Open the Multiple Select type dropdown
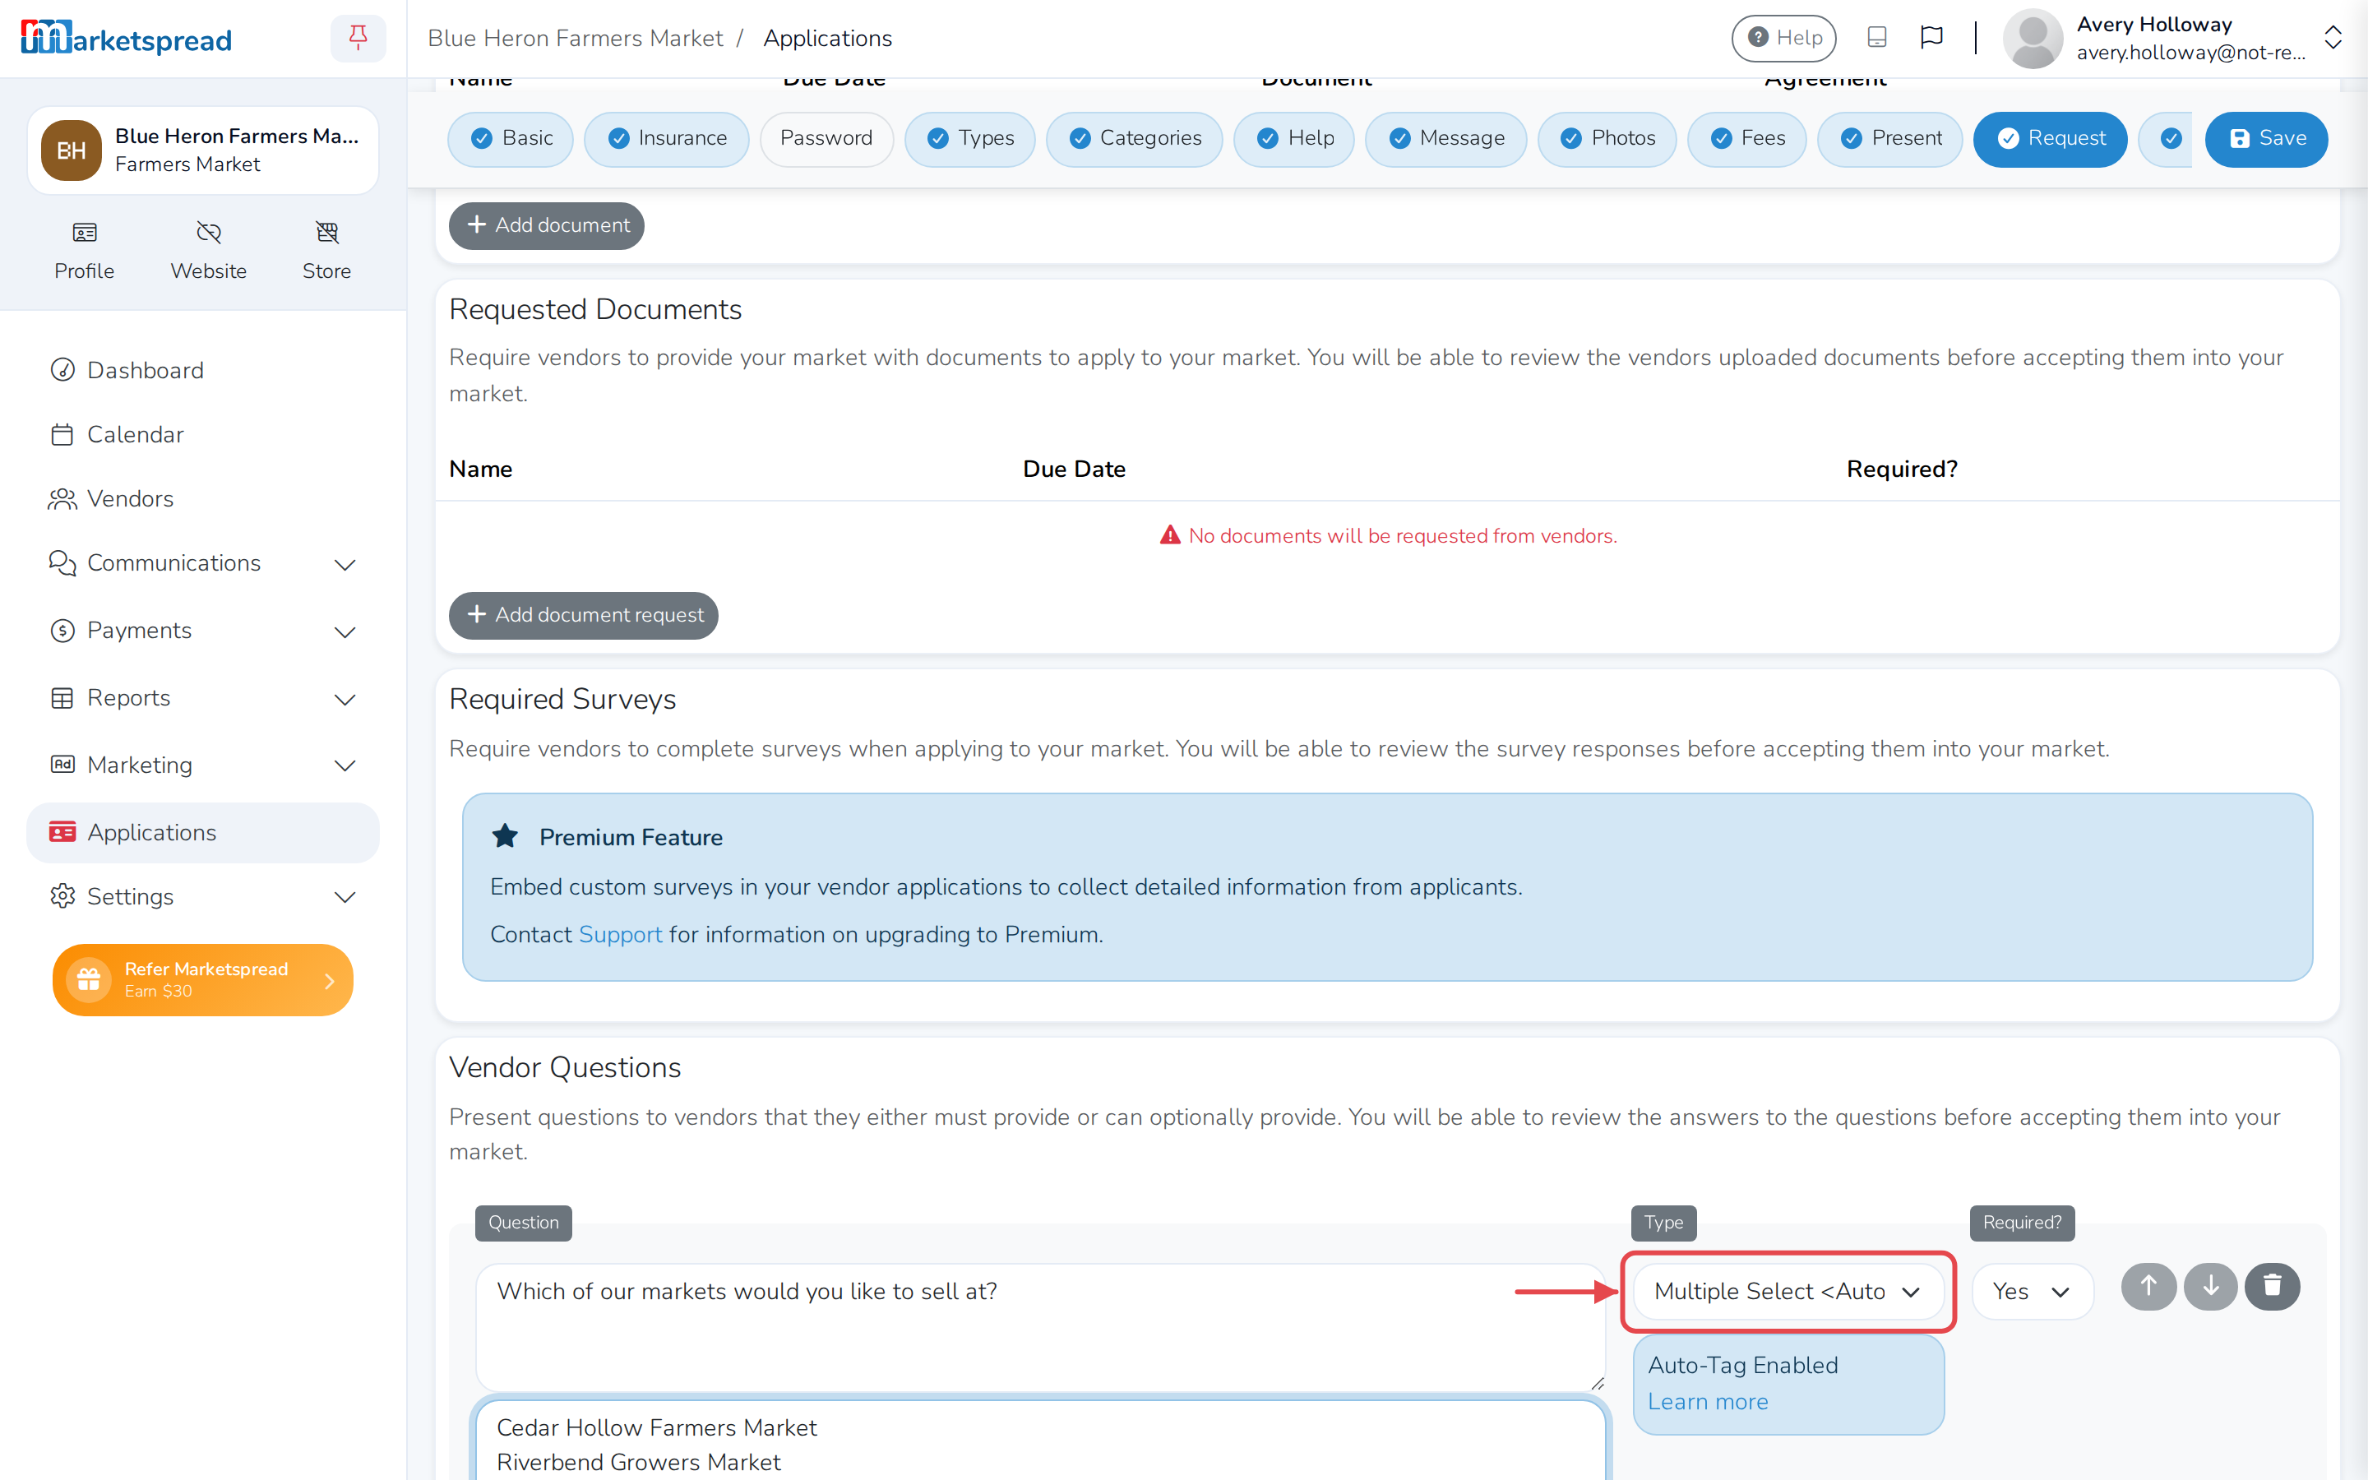Screen dimensions: 2368x1480 (1788, 1291)
